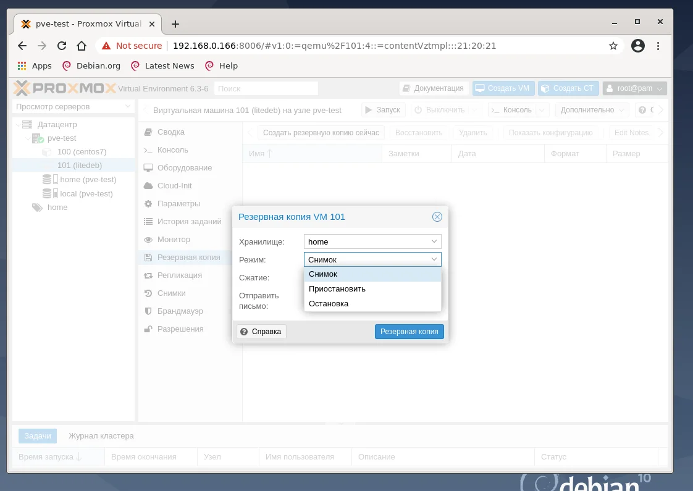Image resolution: width=693 pixels, height=491 pixels.
Task: Select Репликация in the VM sidebar
Action: 179,275
